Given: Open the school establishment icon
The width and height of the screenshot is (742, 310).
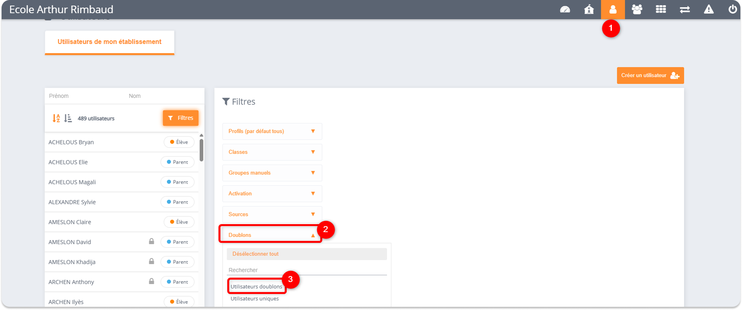Looking at the screenshot, I should (589, 9).
